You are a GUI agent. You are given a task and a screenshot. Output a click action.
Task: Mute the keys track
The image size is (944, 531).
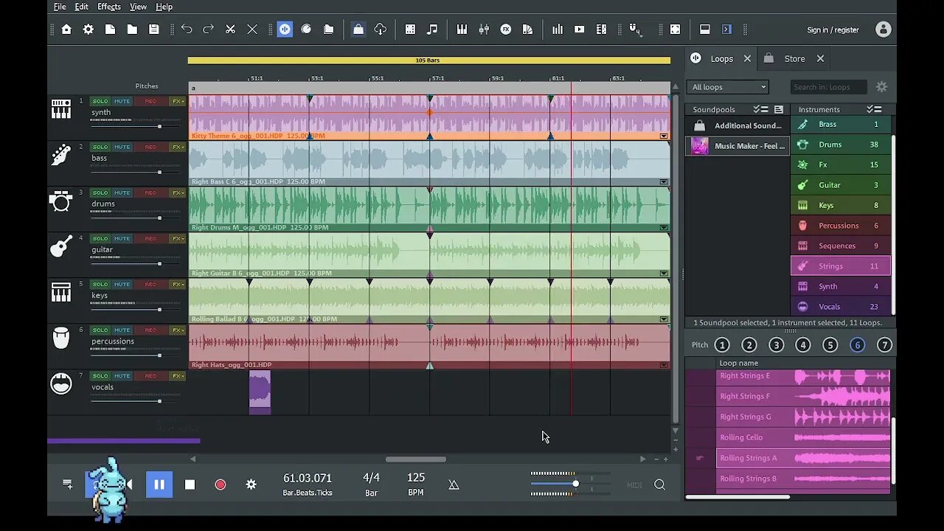point(122,284)
